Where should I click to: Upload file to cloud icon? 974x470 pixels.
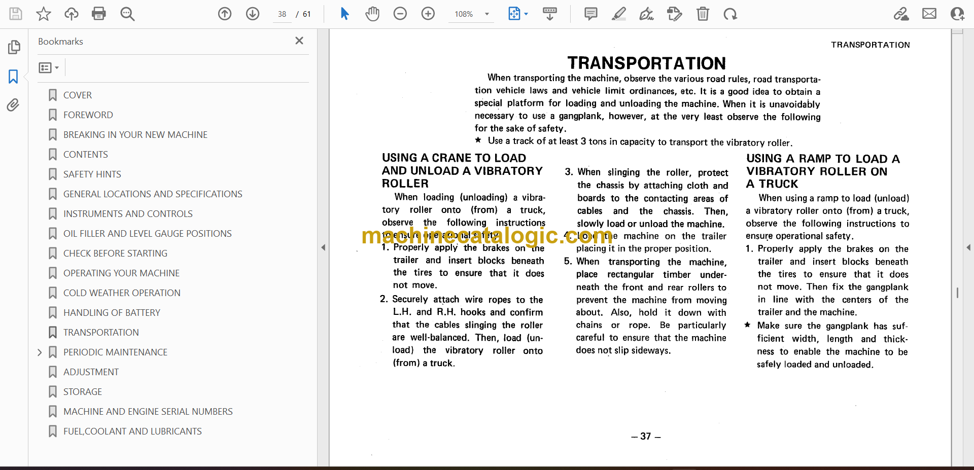coord(71,14)
